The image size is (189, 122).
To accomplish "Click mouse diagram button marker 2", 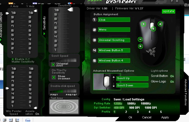I will (160, 24).
